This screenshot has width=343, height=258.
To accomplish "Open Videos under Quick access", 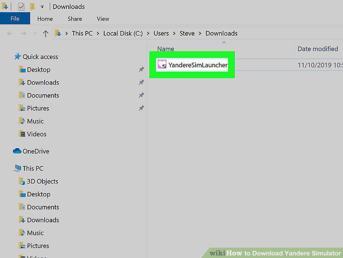I will [37, 134].
